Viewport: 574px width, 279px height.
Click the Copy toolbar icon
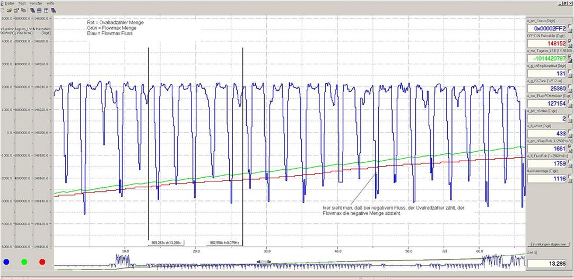23,10
